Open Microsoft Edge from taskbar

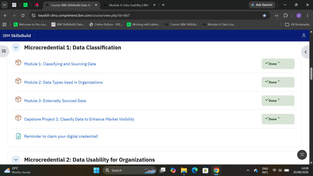[195, 170]
